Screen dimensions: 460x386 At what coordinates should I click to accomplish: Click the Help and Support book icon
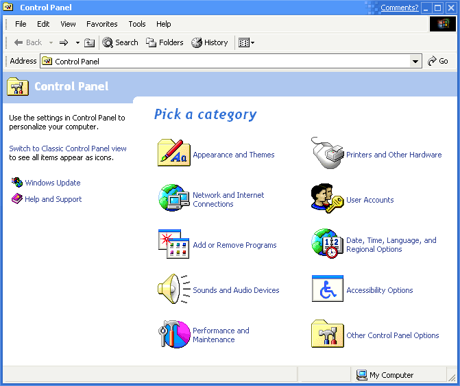(17, 198)
